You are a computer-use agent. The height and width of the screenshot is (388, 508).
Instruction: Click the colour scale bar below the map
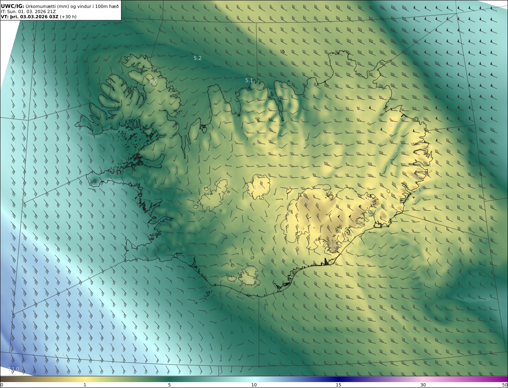pos(254,379)
